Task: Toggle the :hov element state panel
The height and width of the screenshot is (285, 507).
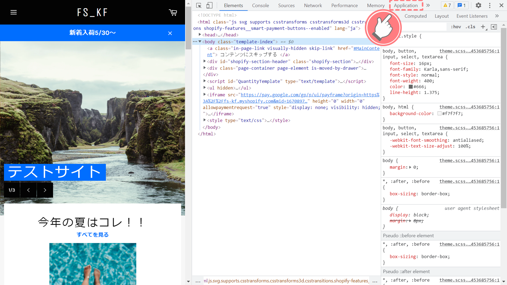Action: [x=456, y=27]
